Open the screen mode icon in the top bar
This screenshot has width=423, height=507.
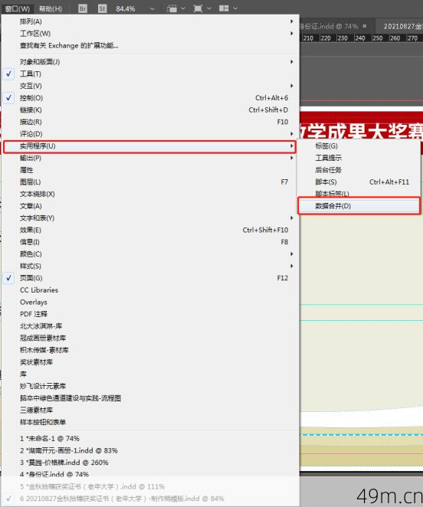(x=198, y=8)
